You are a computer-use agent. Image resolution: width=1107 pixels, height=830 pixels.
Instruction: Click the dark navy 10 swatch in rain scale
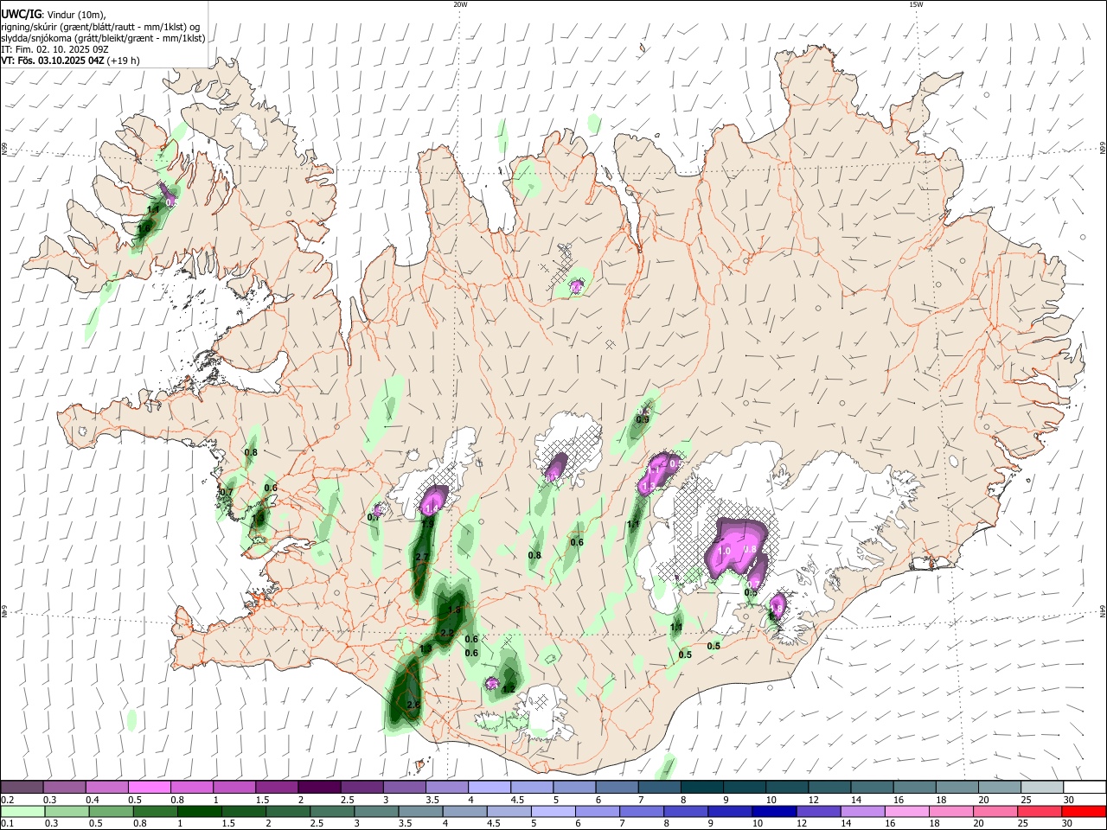775,811
